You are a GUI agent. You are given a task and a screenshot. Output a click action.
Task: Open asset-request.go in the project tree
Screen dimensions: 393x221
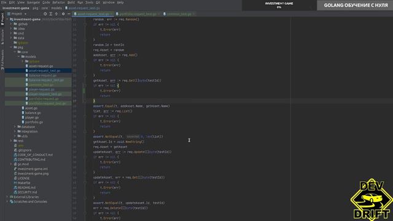point(41,66)
